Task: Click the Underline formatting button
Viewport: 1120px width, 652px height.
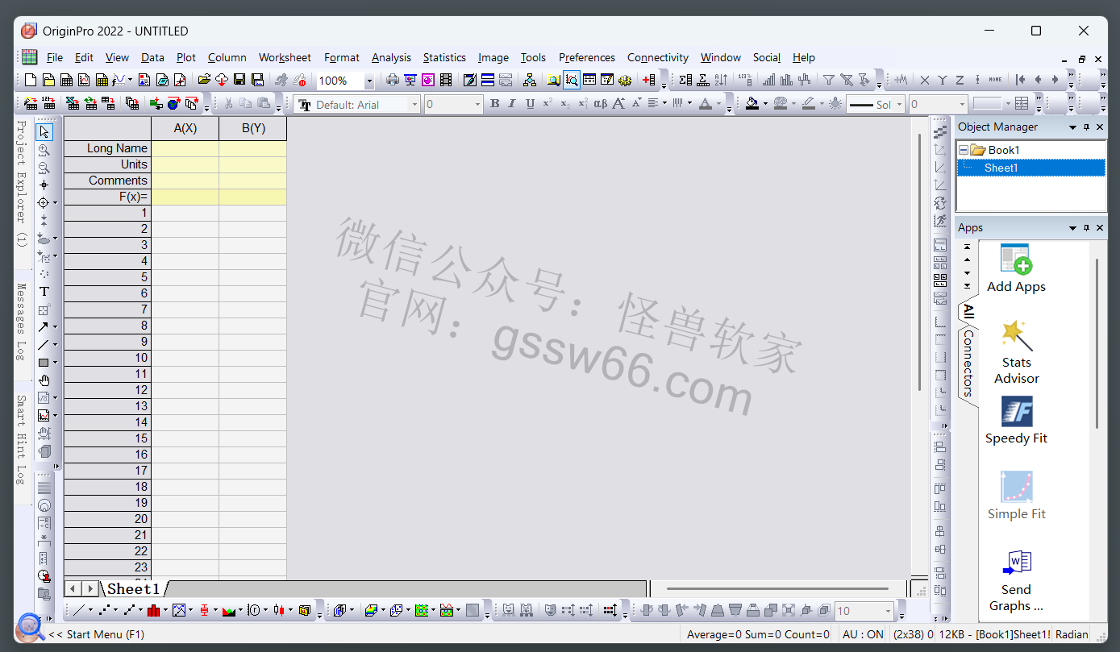Action: pyautogui.click(x=530, y=104)
